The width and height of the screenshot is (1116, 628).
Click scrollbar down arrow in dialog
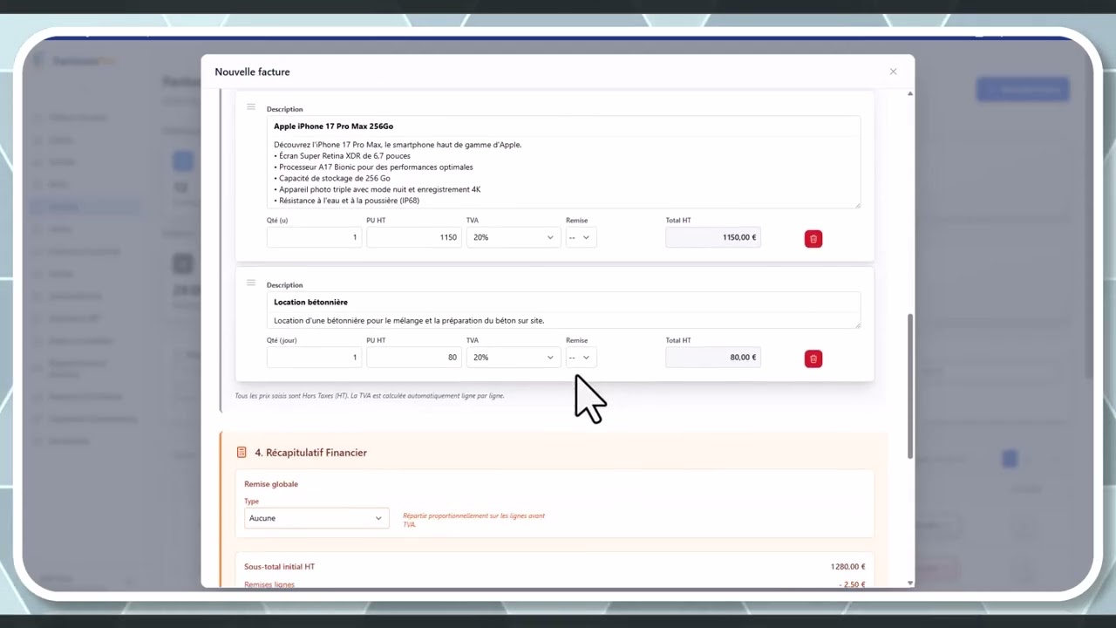point(910,583)
